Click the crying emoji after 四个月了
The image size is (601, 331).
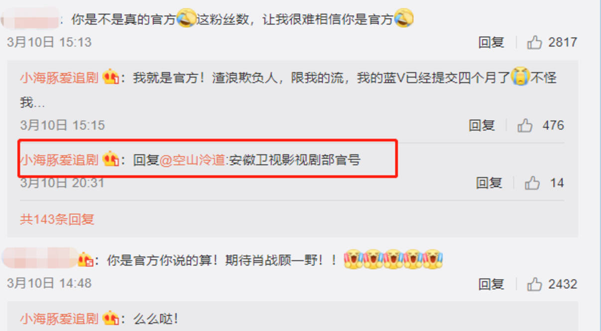[x=520, y=78]
